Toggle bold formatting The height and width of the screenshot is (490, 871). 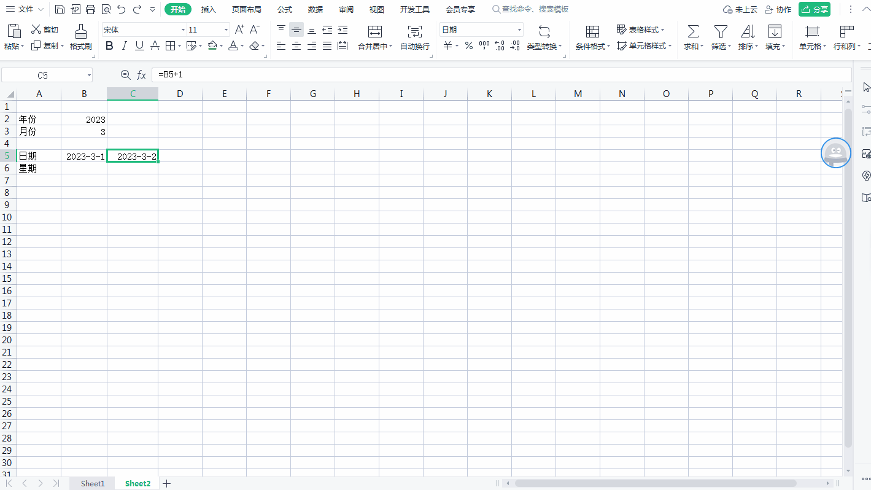pyautogui.click(x=109, y=45)
